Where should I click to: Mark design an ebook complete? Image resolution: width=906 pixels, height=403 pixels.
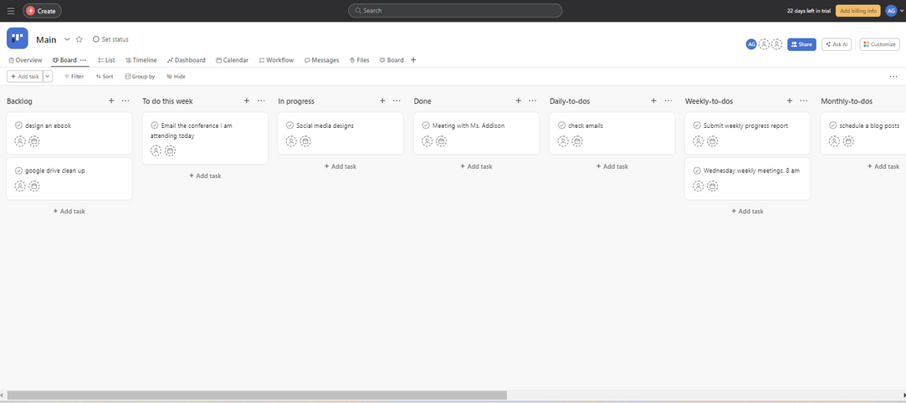18,125
